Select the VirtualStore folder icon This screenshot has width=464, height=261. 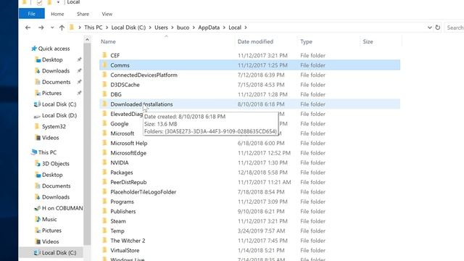[x=104, y=250]
